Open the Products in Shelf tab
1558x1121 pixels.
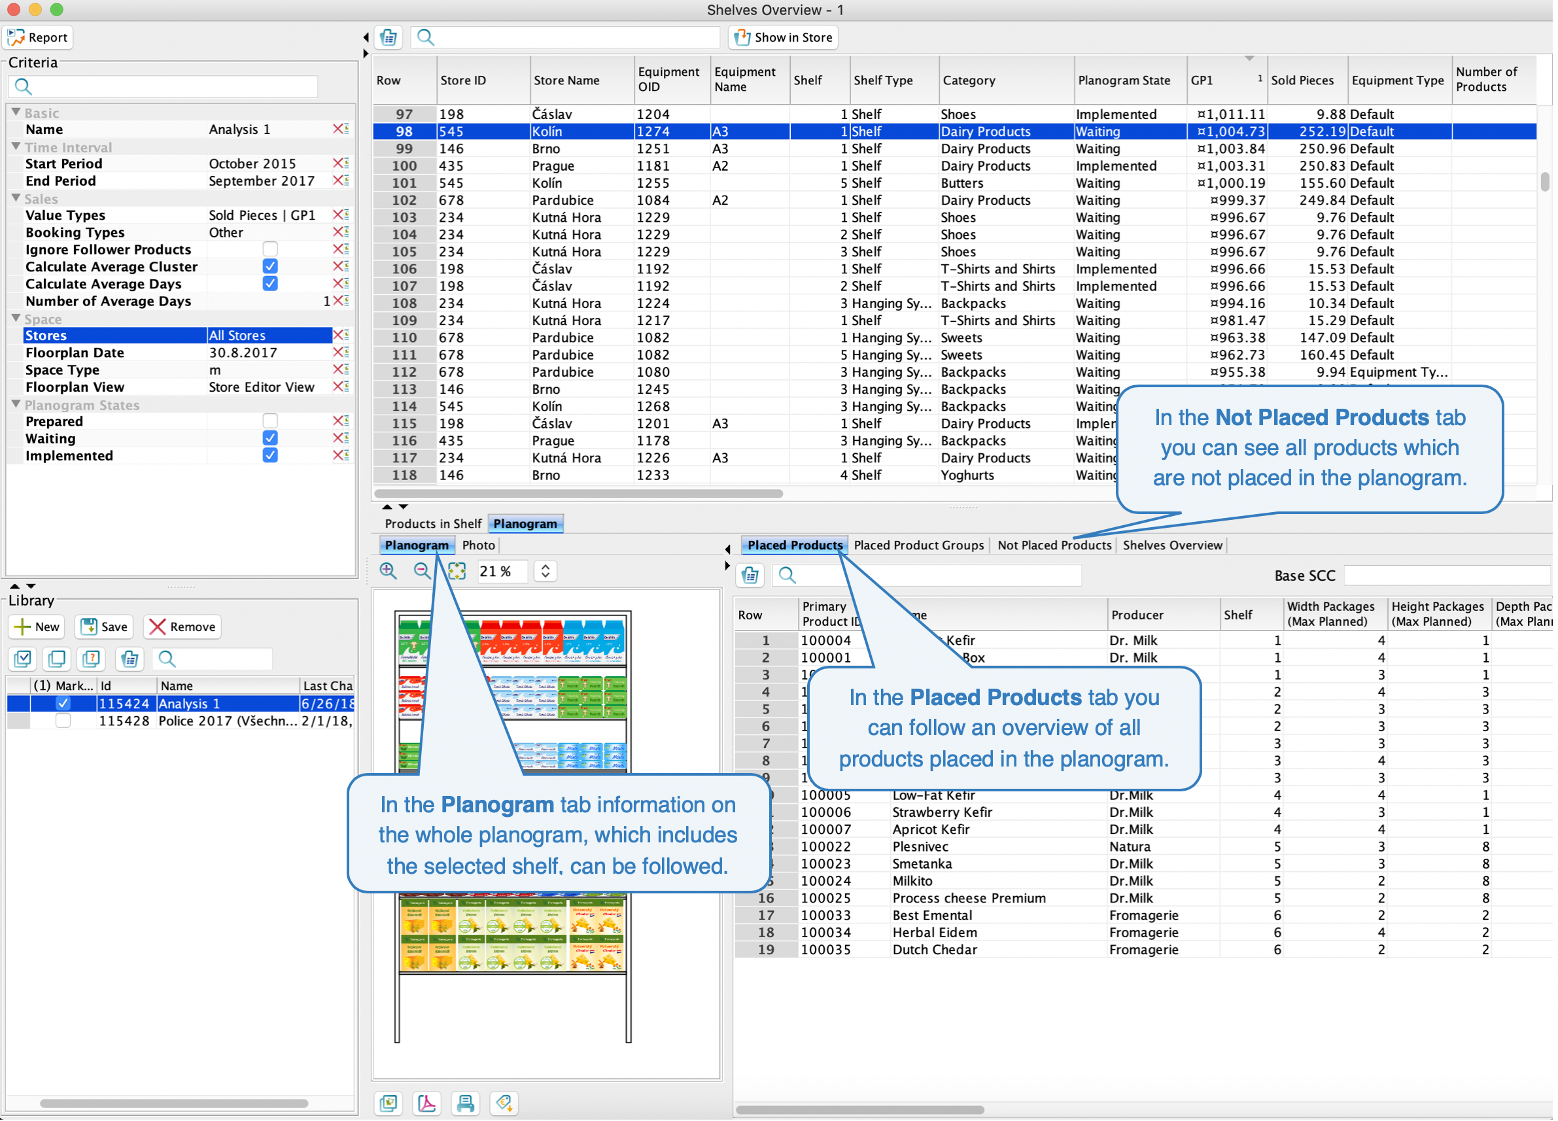point(434,525)
